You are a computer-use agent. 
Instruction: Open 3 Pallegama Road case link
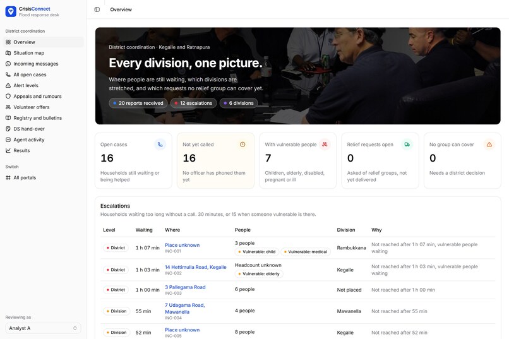point(185,287)
